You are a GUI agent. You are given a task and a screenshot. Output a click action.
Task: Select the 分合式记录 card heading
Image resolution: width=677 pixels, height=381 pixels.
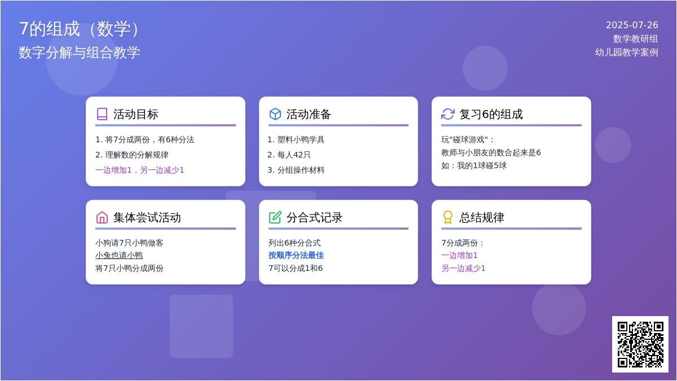315,217
